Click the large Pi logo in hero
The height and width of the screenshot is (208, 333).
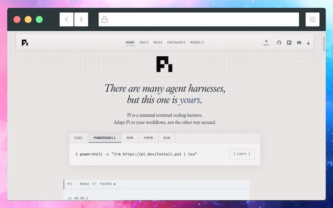coord(165,64)
